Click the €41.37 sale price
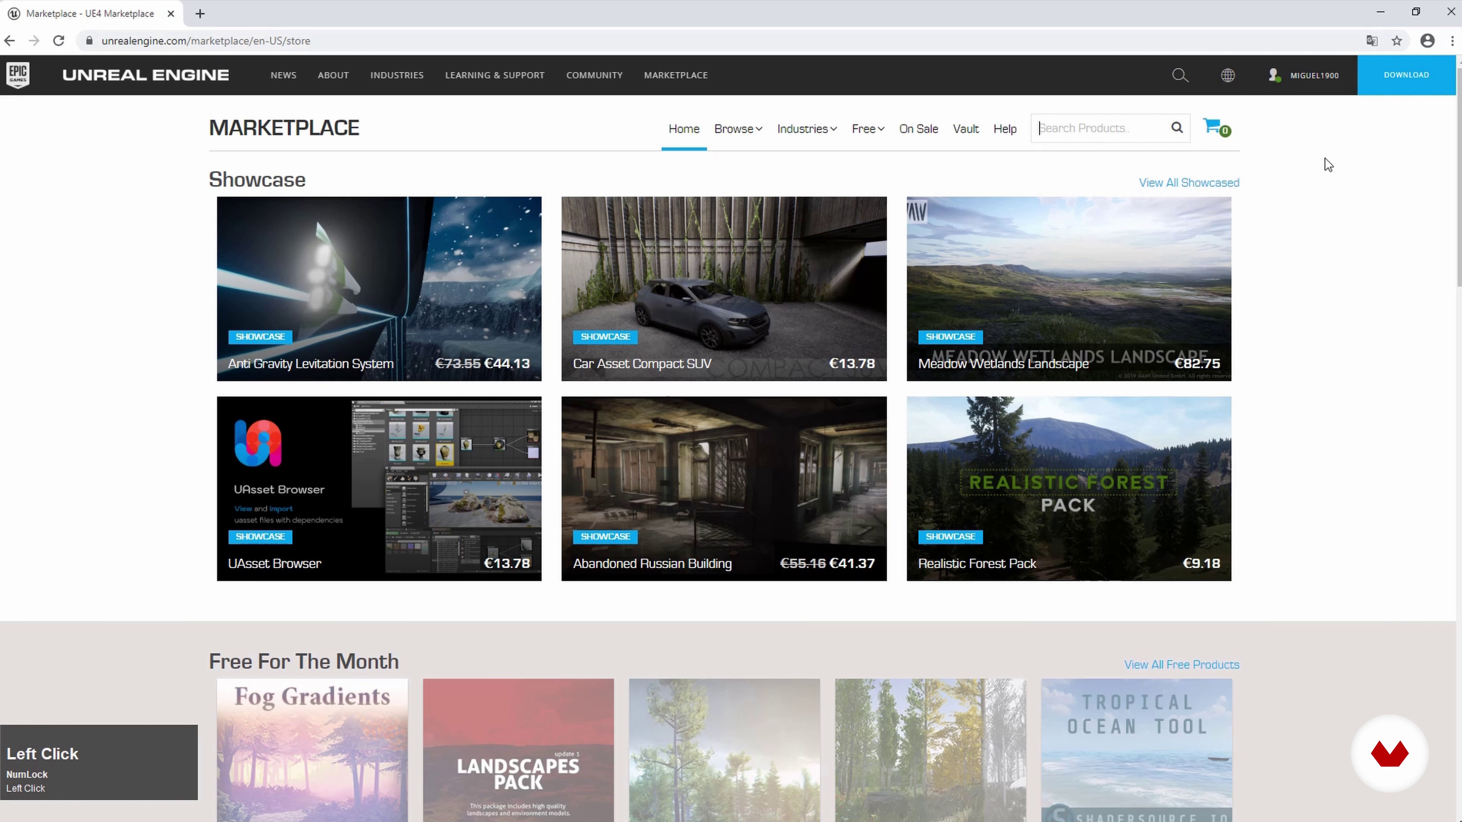Viewport: 1462px width, 822px height. pyautogui.click(x=852, y=563)
